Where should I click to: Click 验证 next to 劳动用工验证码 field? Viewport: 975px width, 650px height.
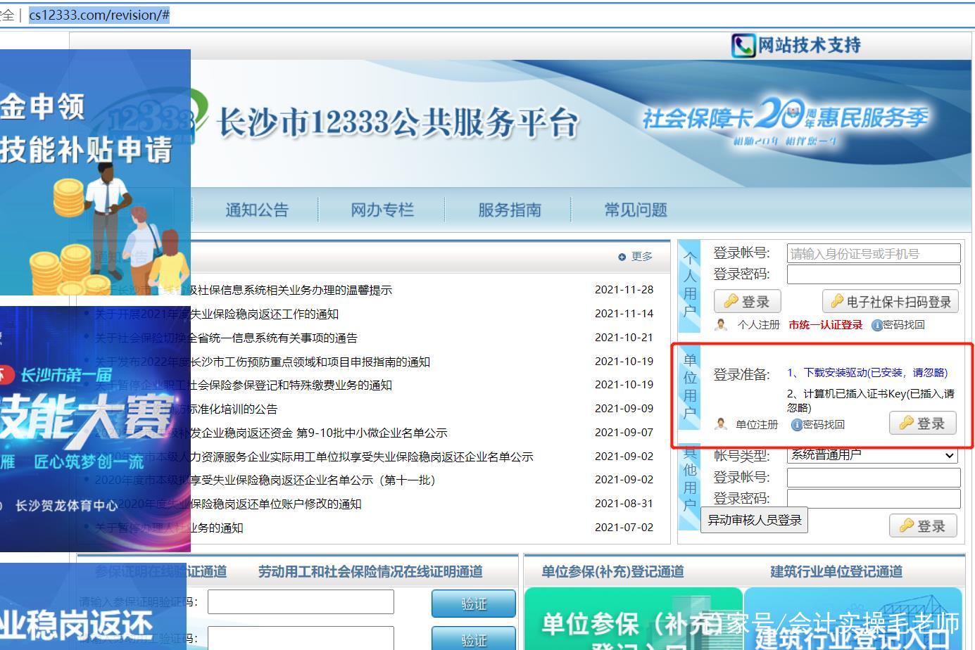coord(474,638)
